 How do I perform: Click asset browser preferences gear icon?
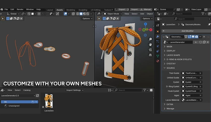(x=151, y=90)
